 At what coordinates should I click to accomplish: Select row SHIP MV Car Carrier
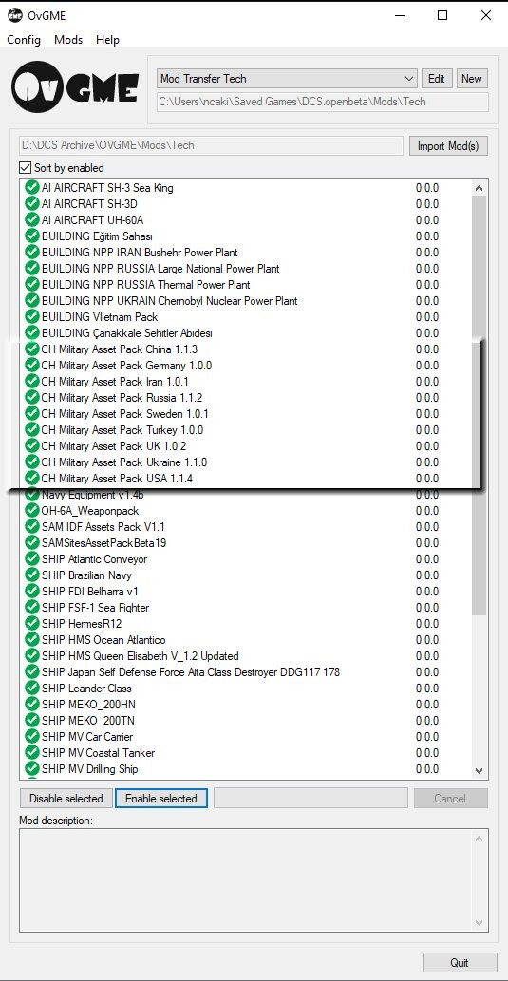click(247, 737)
